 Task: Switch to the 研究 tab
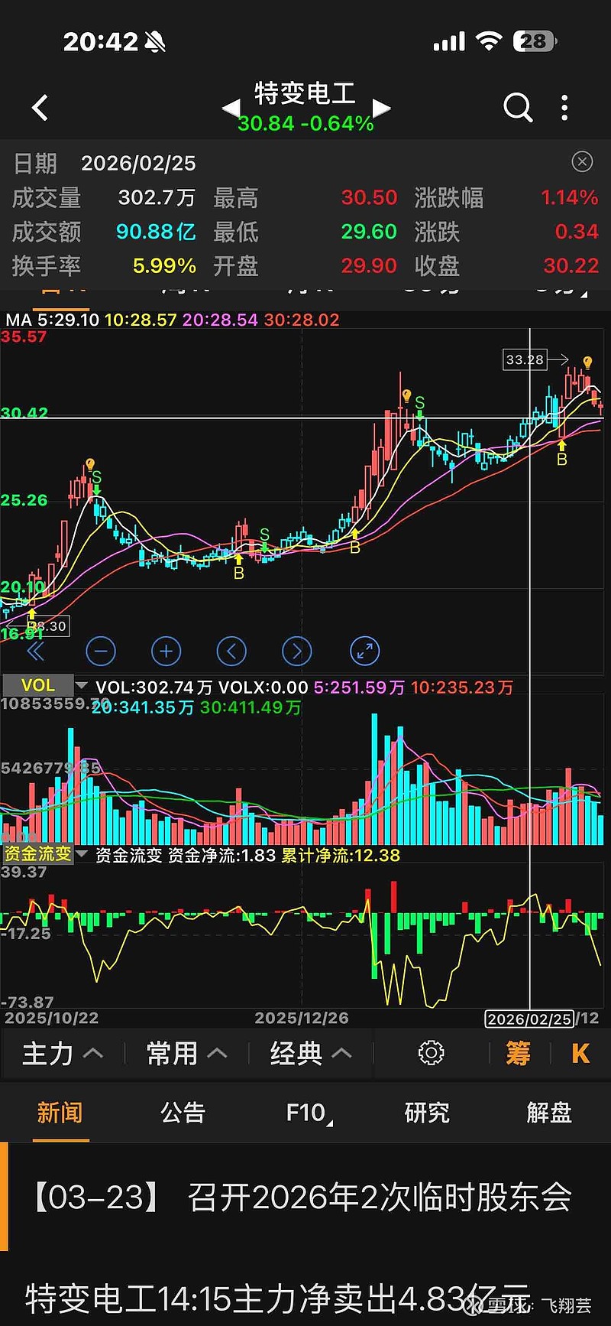pyautogui.click(x=427, y=1113)
